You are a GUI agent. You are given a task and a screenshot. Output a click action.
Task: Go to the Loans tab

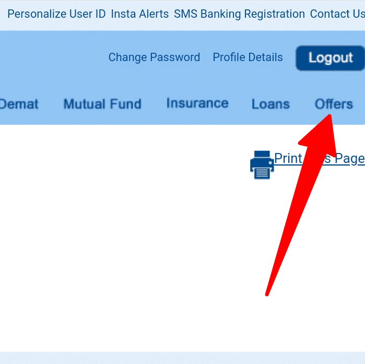click(270, 104)
